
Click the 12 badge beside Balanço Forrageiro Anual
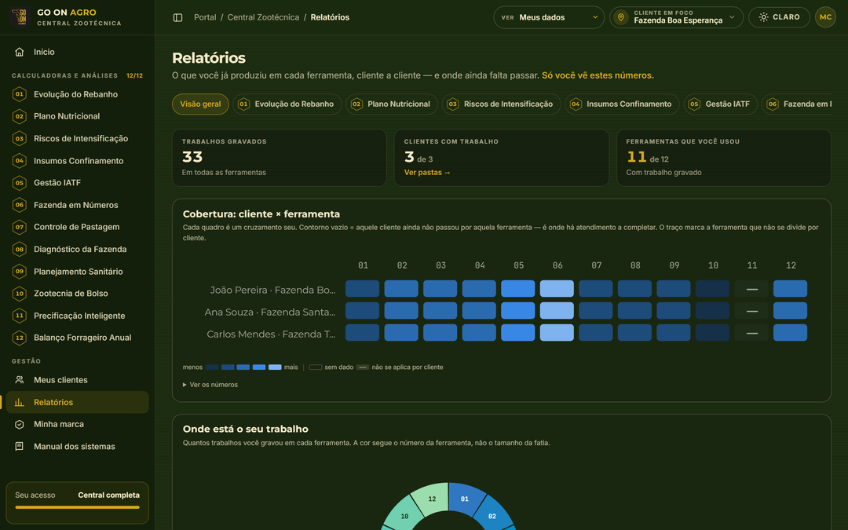coord(20,338)
